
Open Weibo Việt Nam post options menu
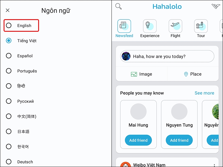214,165
